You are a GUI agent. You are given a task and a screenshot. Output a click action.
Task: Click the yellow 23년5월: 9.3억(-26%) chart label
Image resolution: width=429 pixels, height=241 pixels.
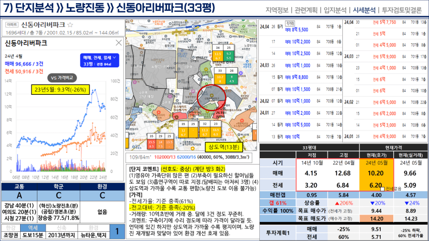pyautogui.click(x=60, y=89)
